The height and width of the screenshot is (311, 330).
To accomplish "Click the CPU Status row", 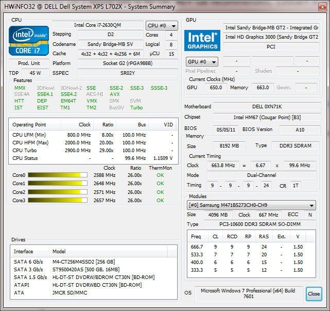I will [93, 158].
